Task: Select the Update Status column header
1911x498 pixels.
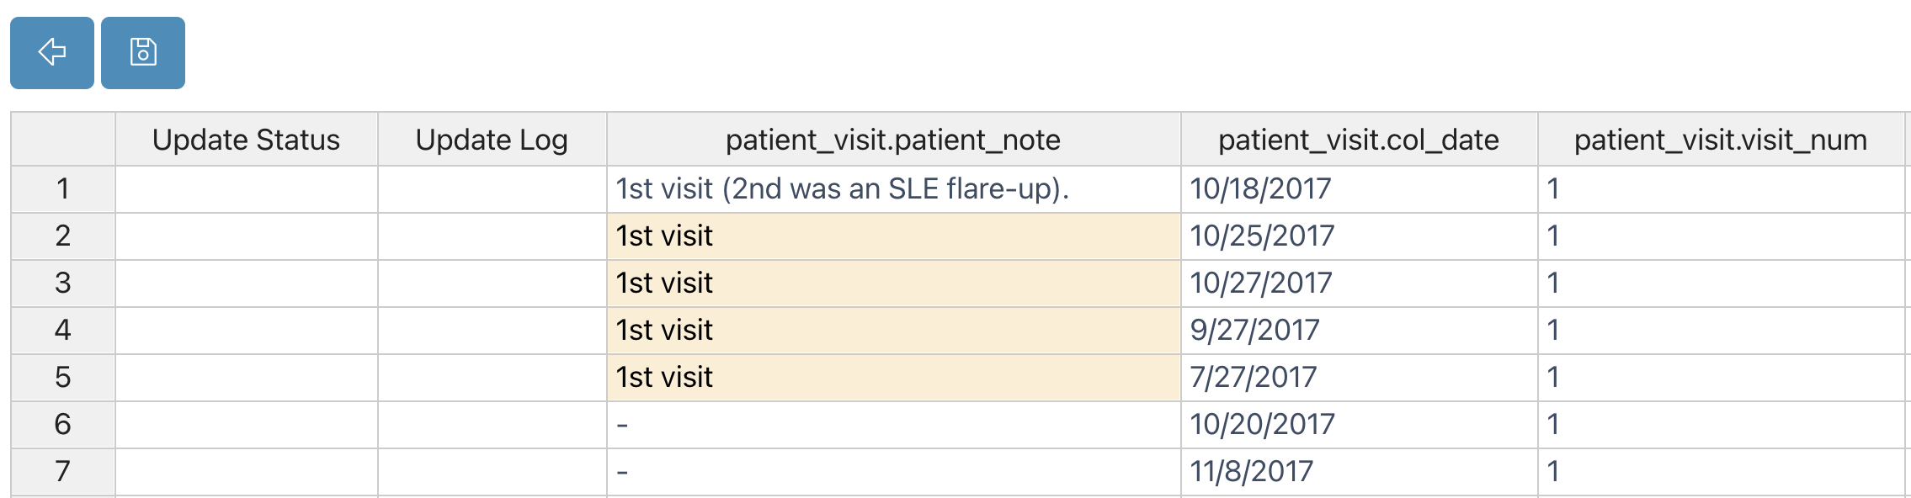Action: (246, 140)
